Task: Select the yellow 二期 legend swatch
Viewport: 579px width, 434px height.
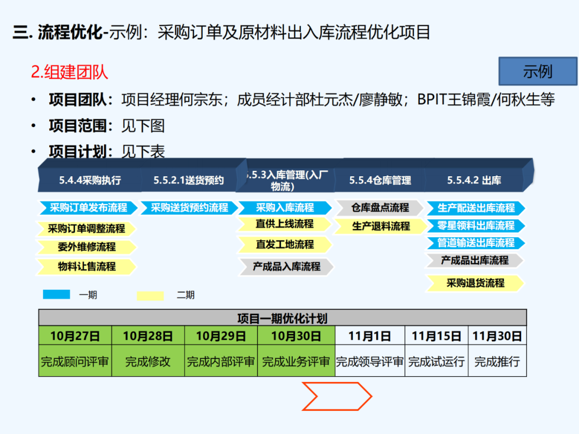Action: (150, 295)
